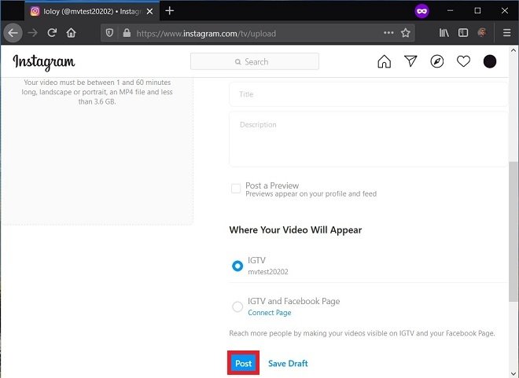
Task: Open Instagram Explore compass icon
Action: pyautogui.click(x=437, y=61)
